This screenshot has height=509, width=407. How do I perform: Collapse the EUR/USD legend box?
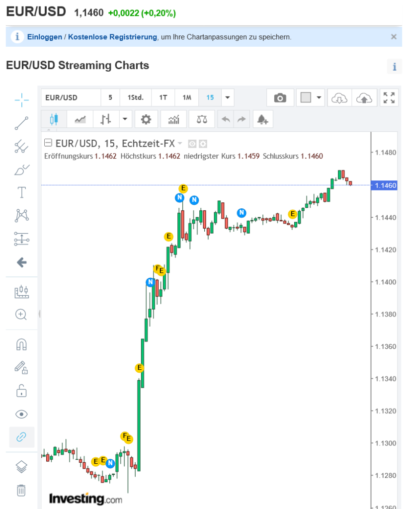point(48,144)
